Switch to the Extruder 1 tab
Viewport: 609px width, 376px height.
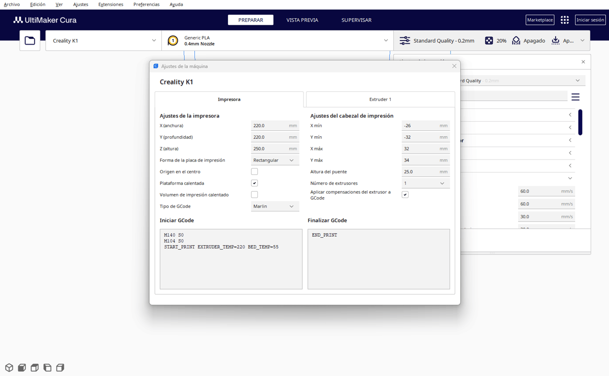380,99
